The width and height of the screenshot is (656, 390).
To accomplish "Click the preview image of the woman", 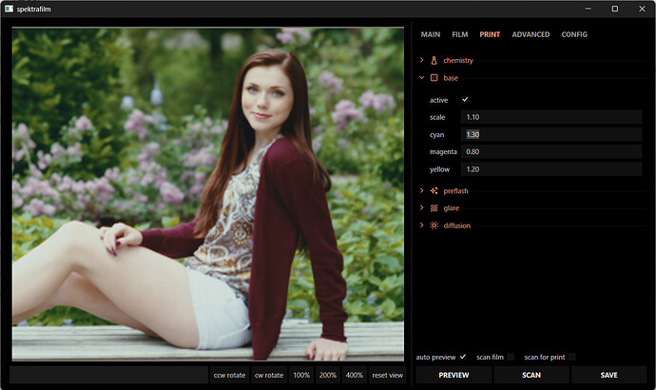I will pyautogui.click(x=208, y=194).
